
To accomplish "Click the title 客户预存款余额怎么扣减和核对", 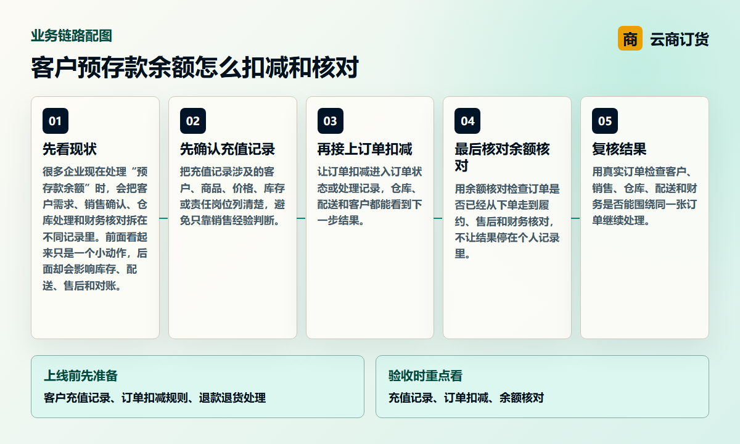I will tap(195, 67).
